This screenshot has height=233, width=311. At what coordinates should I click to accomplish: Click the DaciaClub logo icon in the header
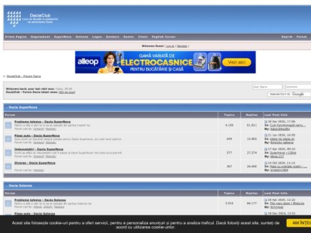point(14,19)
